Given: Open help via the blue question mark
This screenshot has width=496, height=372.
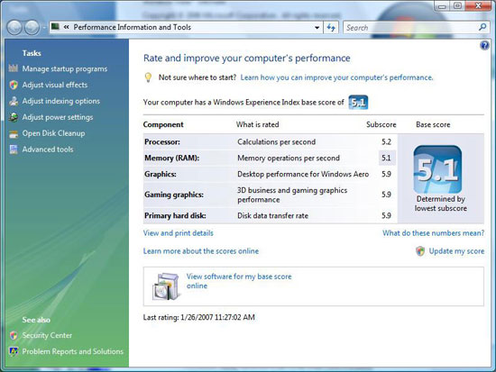Looking at the screenshot, I should coord(484,45).
